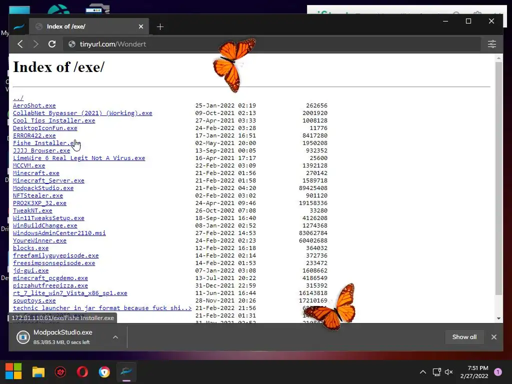Click the red gear app on the taskbar

pyautogui.click(x=60, y=371)
